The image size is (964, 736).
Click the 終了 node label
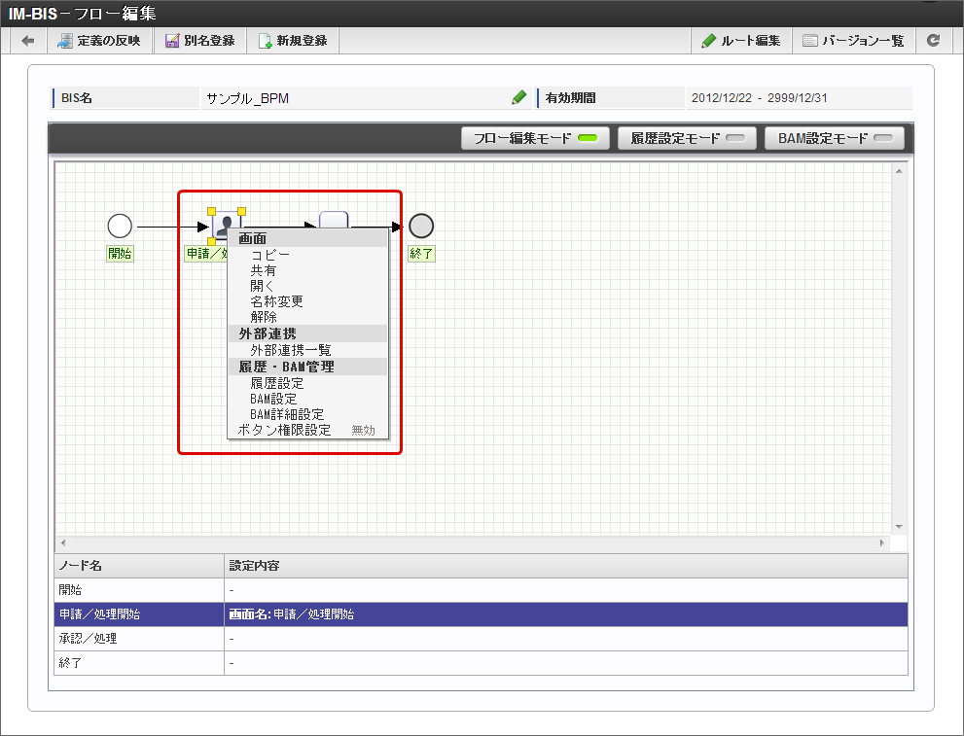coord(422,253)
